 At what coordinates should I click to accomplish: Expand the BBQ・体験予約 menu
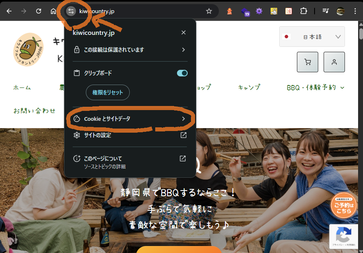(315, 87)
